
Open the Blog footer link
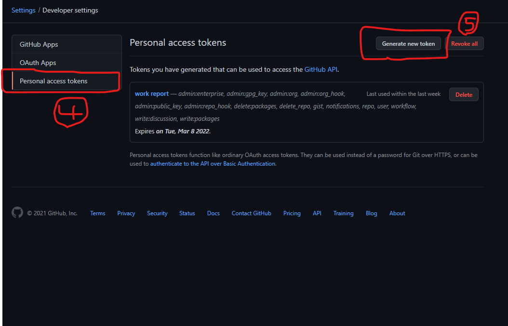371,213
